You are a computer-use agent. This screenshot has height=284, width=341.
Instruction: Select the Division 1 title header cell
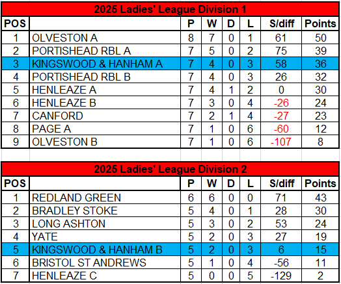point(170,10)
